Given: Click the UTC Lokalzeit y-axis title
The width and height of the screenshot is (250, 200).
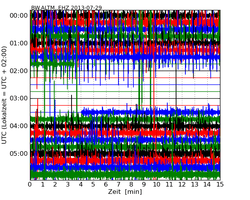Looking at the screenshot, I should point(4,95).
